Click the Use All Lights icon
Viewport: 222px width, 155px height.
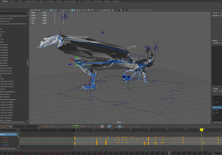(82, 10)
